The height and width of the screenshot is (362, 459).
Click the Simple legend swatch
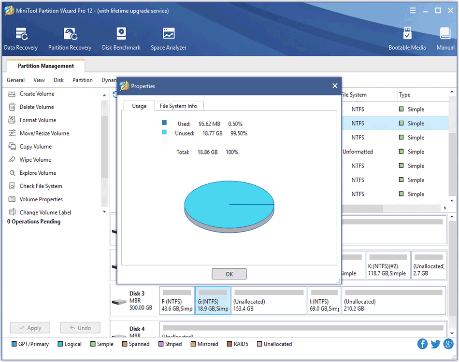click(93, 344)
